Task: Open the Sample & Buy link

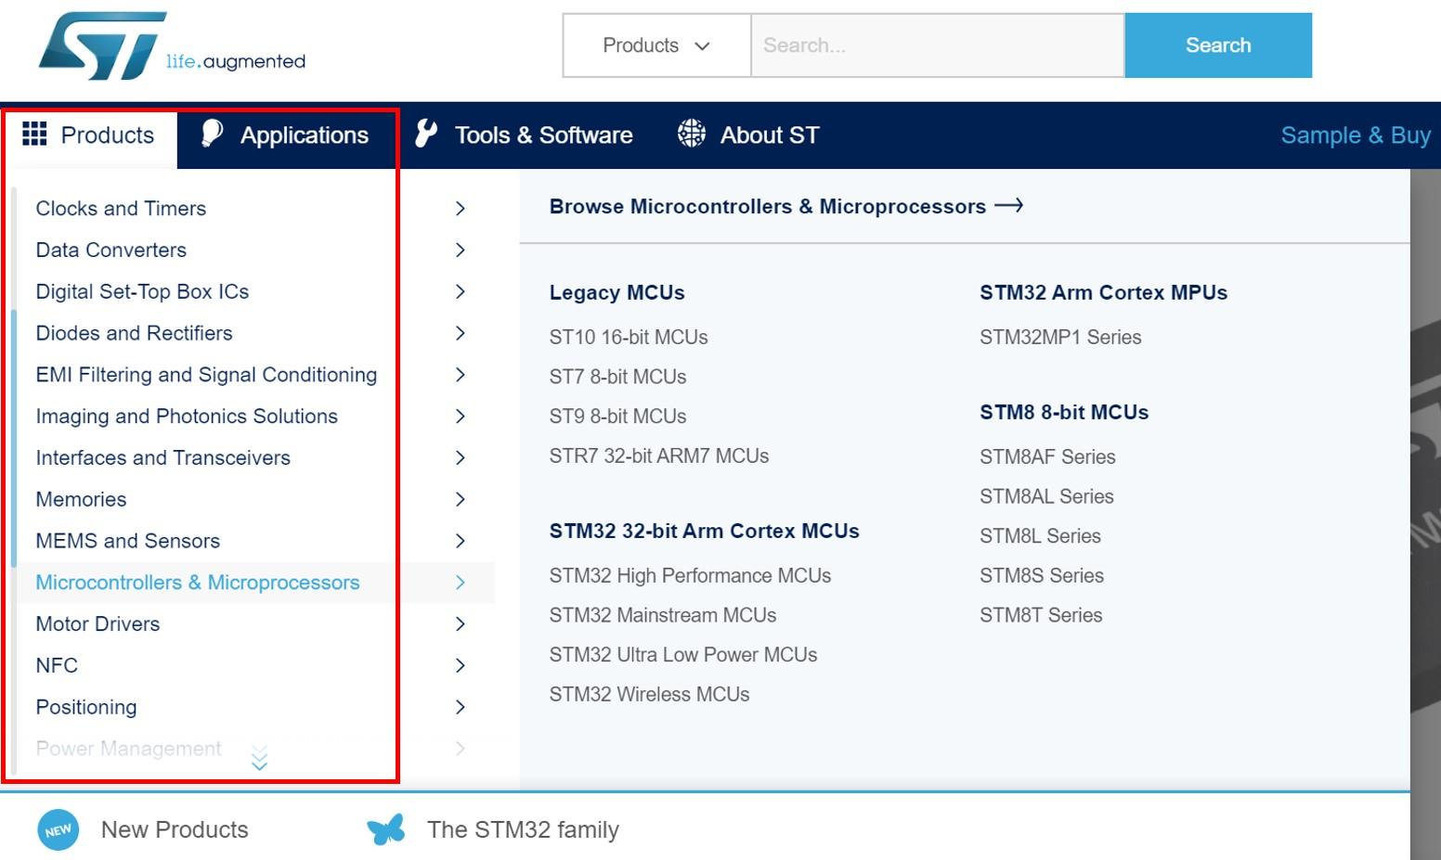Action: (x=1356, y=135)
